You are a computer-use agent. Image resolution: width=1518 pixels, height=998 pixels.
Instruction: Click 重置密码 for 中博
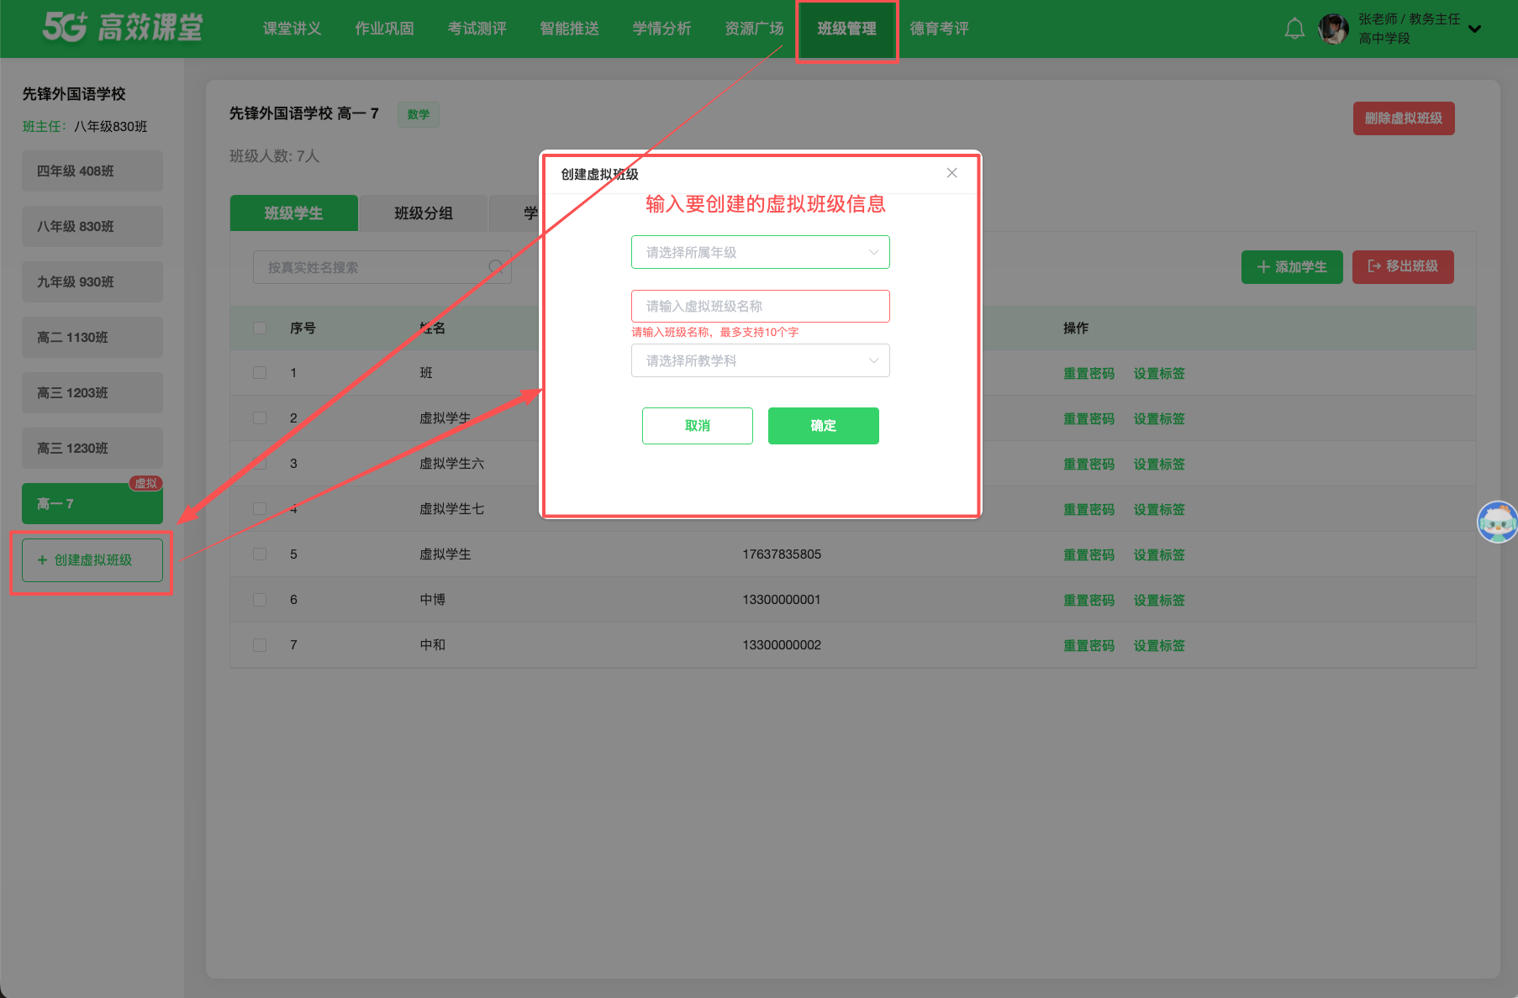pos(1088,601)
